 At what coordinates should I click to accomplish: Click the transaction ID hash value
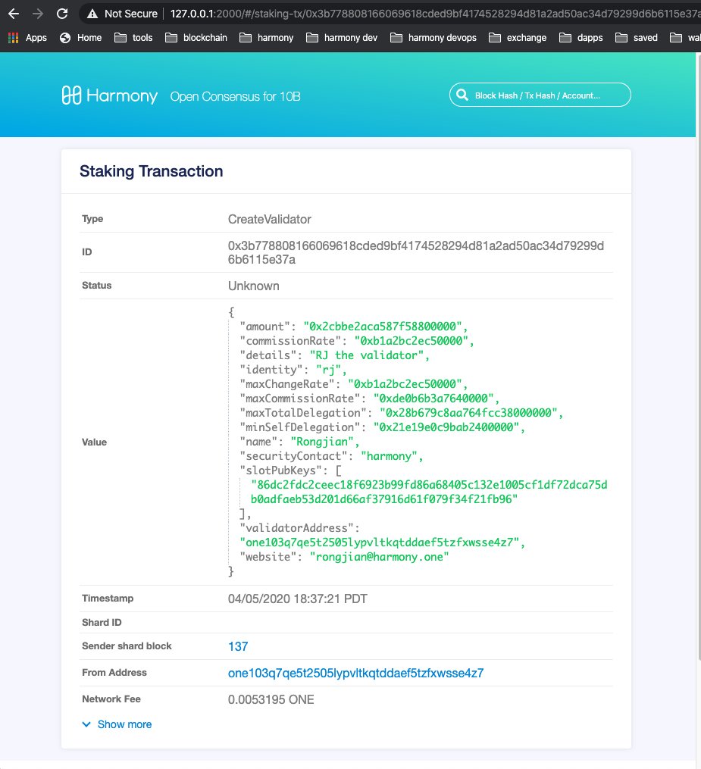tap(416, 252)
